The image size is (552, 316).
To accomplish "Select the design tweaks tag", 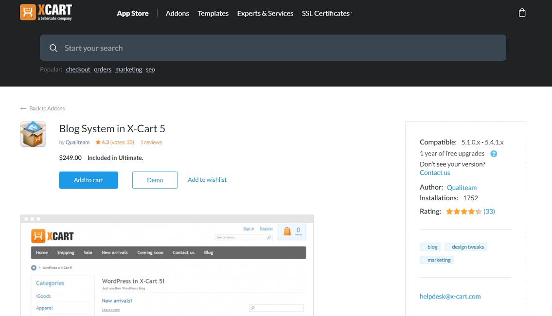I will tap(465, 246).
